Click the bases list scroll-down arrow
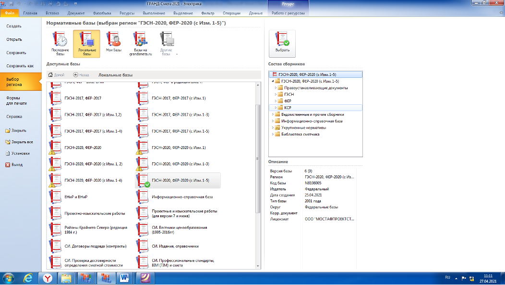The image size is (505, 285). (x=258, y=266)
